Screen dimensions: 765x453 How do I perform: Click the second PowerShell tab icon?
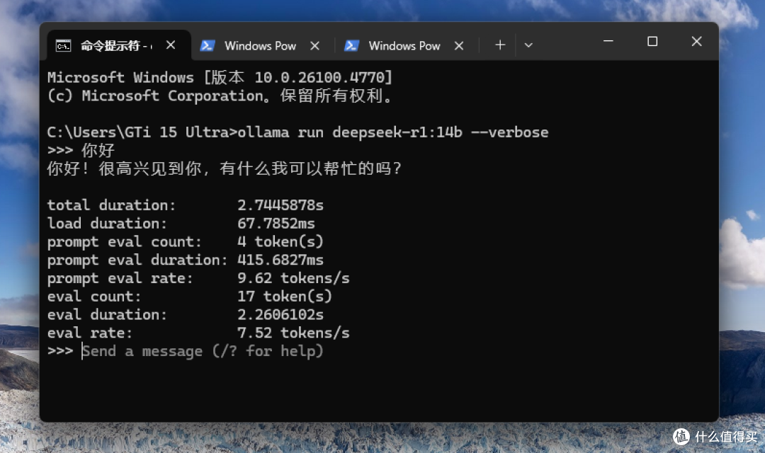352,46
